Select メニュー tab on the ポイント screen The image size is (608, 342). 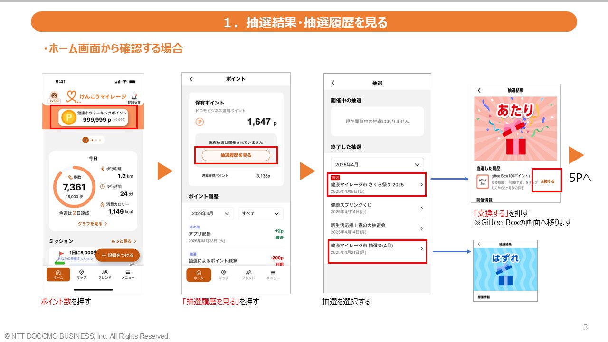[x=273, y=275]
